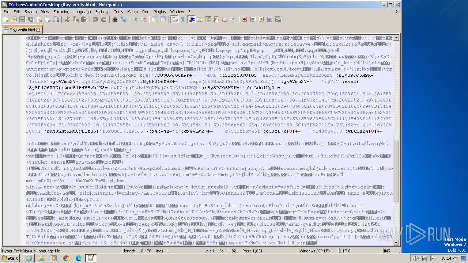Close all documents icon

(x=48, y=19)
